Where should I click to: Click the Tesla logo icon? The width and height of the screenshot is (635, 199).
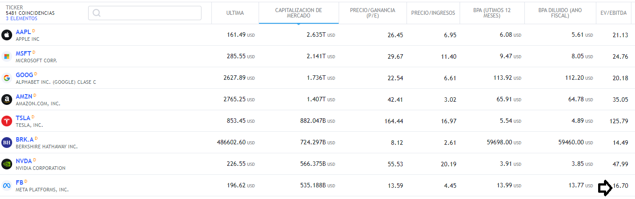7,121
